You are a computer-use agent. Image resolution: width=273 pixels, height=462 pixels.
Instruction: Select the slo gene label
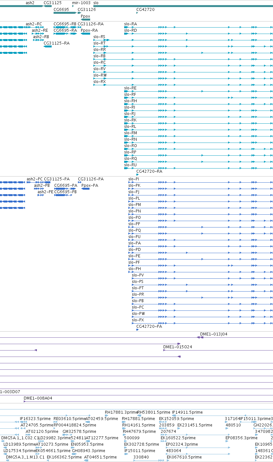(96, 3)
